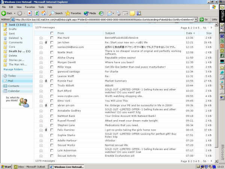
Task: Click the Contacts card icon
Action: coord(5,86)
